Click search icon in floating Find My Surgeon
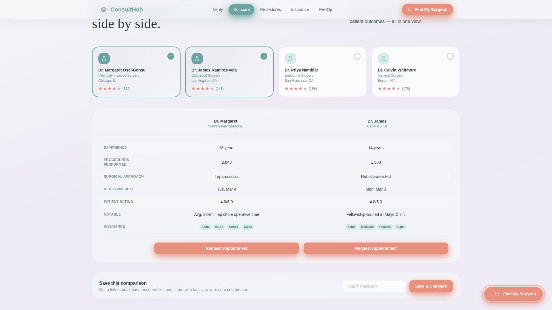552x310 pixels. [x=497, y=294]
